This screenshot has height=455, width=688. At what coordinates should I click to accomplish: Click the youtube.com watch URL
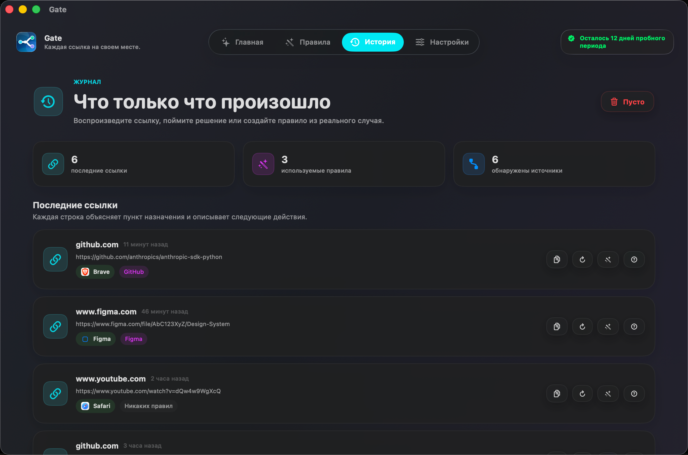[x=148, y=391]
